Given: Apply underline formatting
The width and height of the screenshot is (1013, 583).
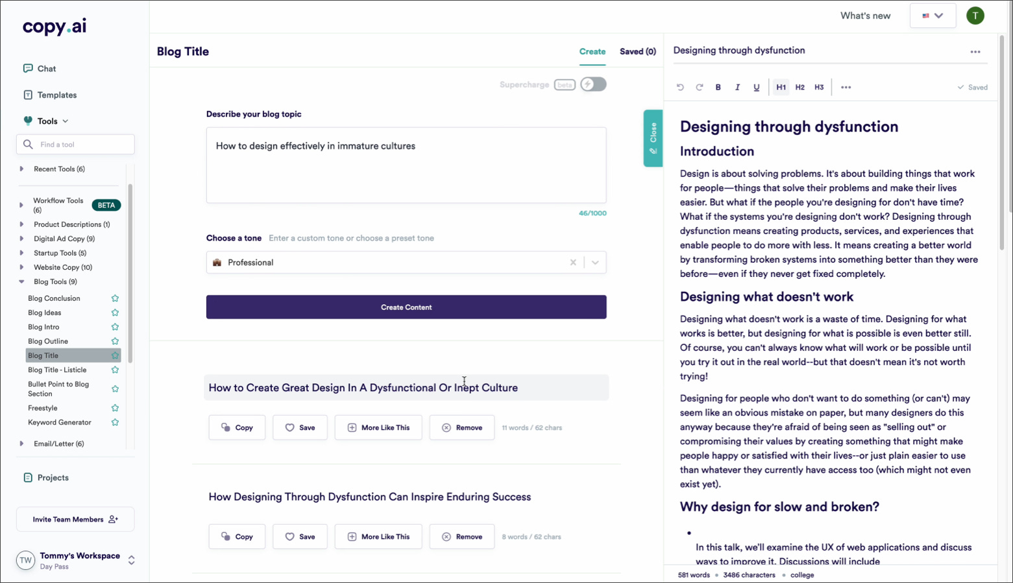Looking at the screenshot, I should pyautogui.click(x=755, y=86).
